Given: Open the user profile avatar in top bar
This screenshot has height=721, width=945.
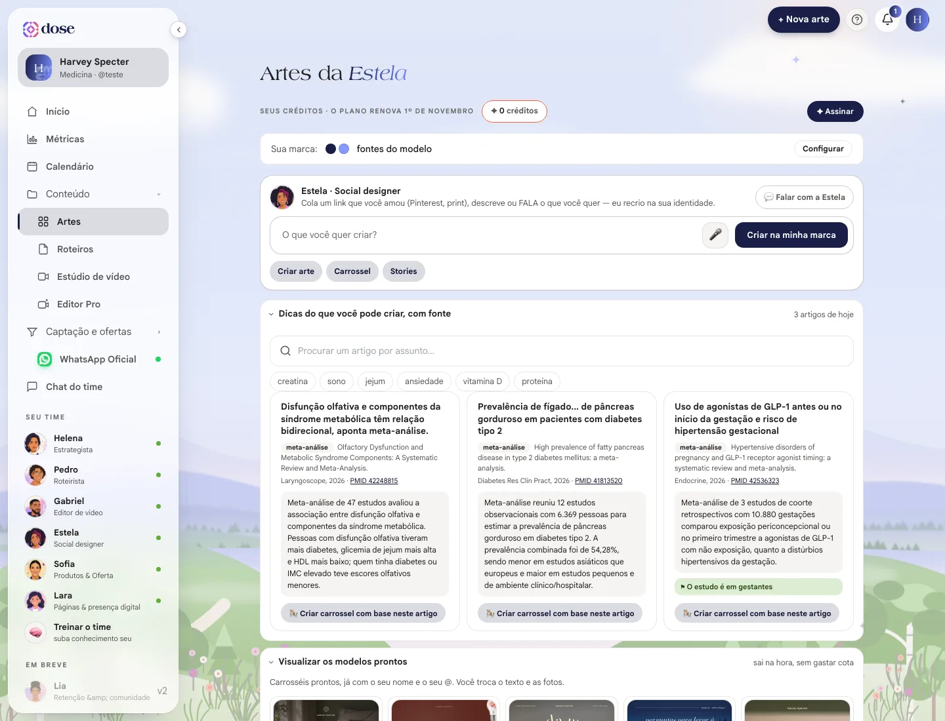Looking at the screenshot, I should tap(917, 20).
